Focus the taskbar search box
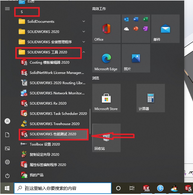 pos(63,188)
